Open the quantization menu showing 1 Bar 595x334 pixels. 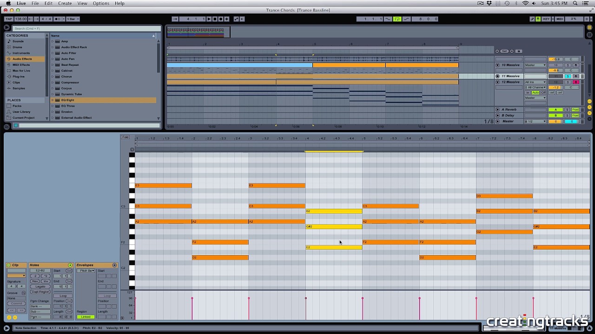click(x=73, y=19)
